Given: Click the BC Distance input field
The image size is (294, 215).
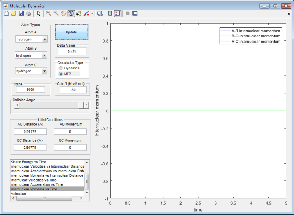Looking at the screenshot, I should point(30,147).
